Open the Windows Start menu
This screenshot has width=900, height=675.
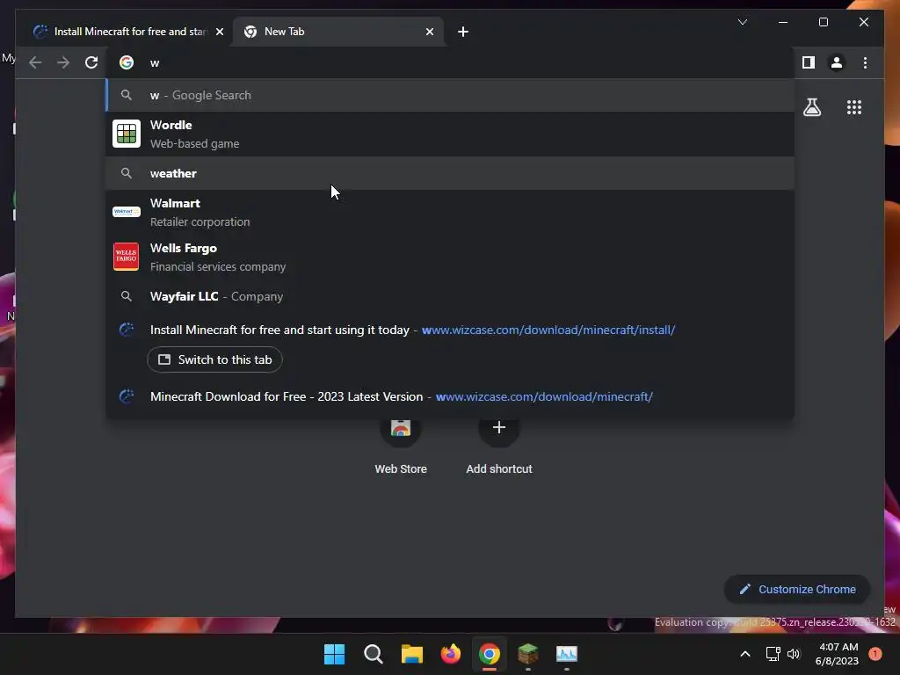(x=334, y=654)
